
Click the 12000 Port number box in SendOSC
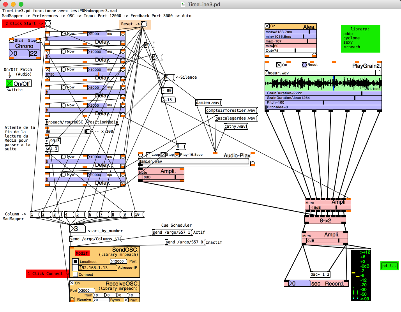(118, 261)
